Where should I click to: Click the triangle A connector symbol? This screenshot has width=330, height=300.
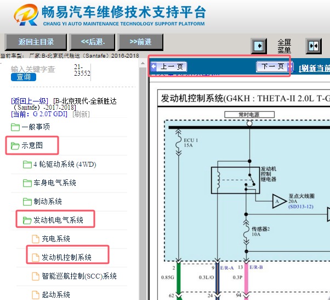[278, 201]
